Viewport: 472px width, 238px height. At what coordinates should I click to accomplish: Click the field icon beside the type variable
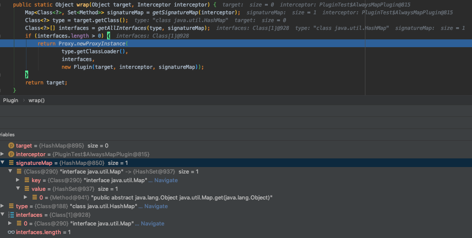11,206
